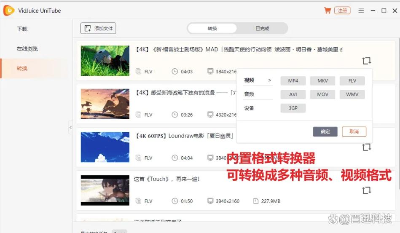Open the hamburger menu in title bar
The image size is (400, 233).
pyautogui.click(x=361, y=11)
